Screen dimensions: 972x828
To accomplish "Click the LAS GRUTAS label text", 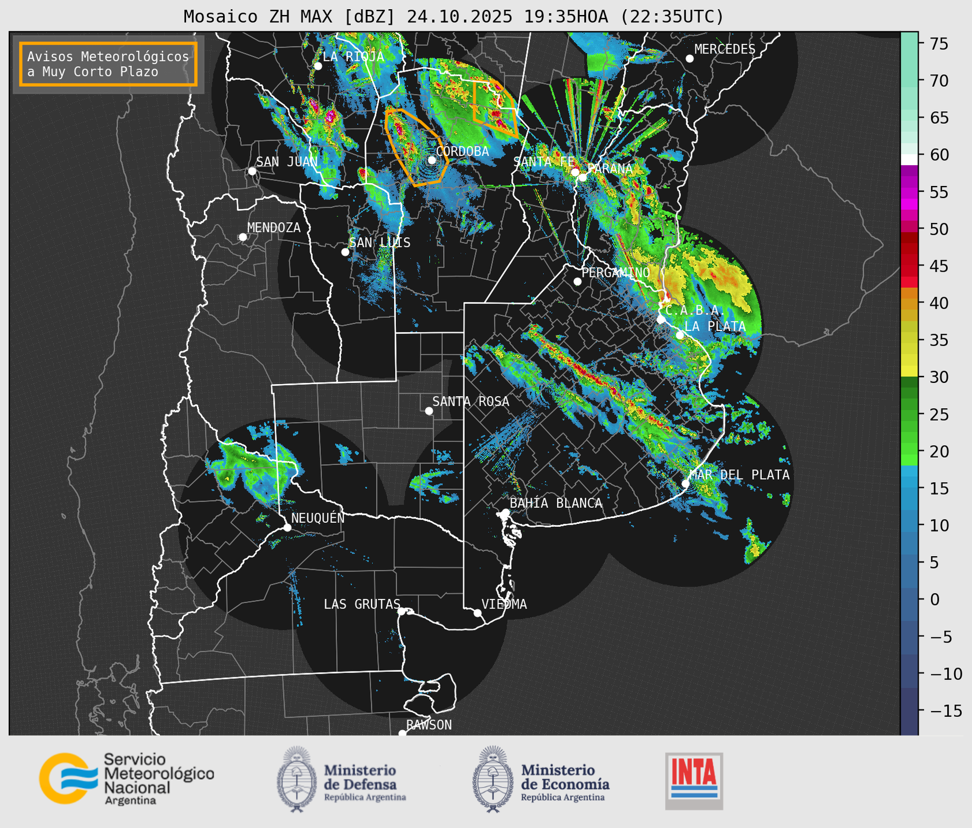I will (x=362, y=604).
